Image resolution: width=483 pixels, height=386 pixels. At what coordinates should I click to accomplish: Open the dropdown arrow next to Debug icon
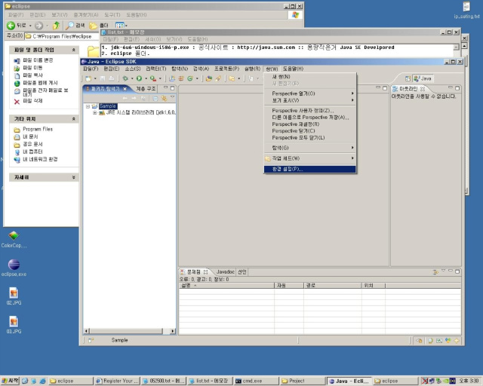(132, 79)
